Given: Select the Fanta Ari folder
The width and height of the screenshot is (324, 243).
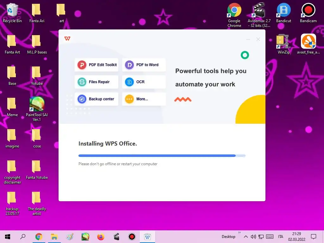Looking at the screenshot, I should 37,13.
